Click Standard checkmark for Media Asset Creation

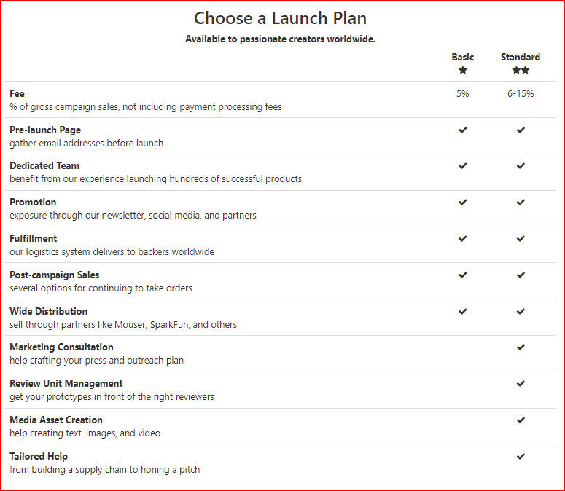(521, 420)
